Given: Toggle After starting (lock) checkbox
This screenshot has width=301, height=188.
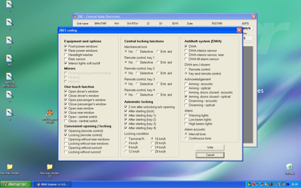Looking at the screenshot, I should (126, 111).
